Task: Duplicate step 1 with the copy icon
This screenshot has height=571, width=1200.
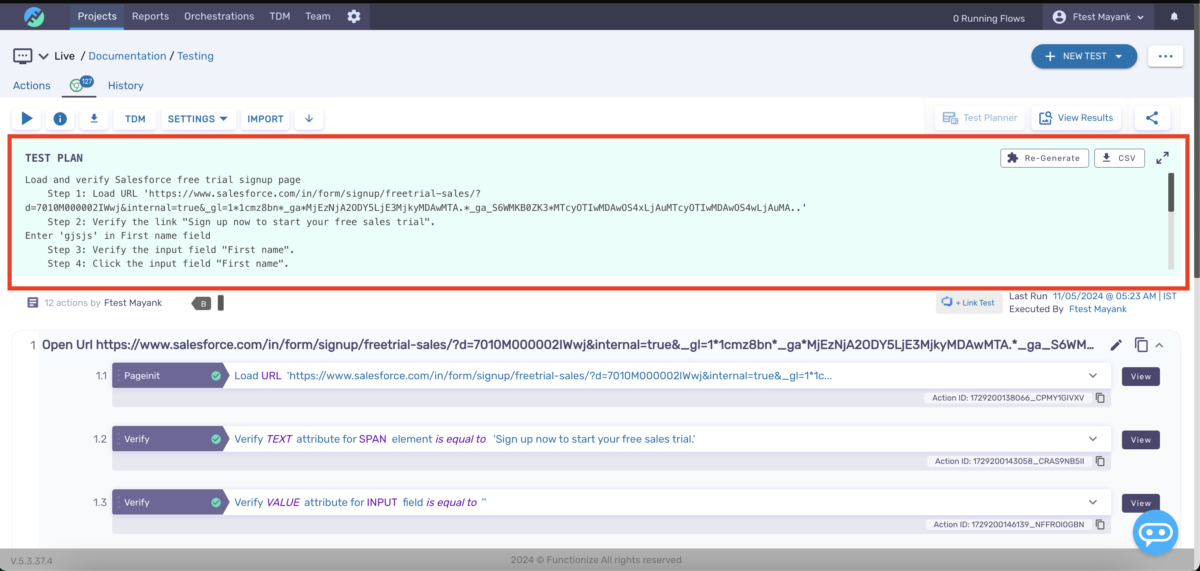Action: tap(1141, 345)
